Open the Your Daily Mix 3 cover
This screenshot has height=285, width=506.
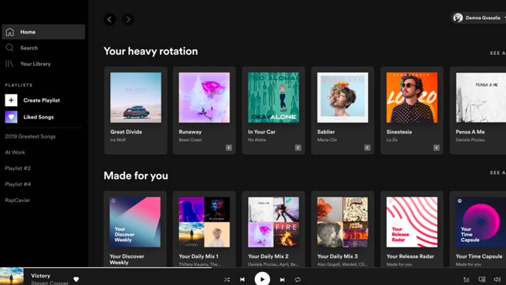(x=343, y=222)
